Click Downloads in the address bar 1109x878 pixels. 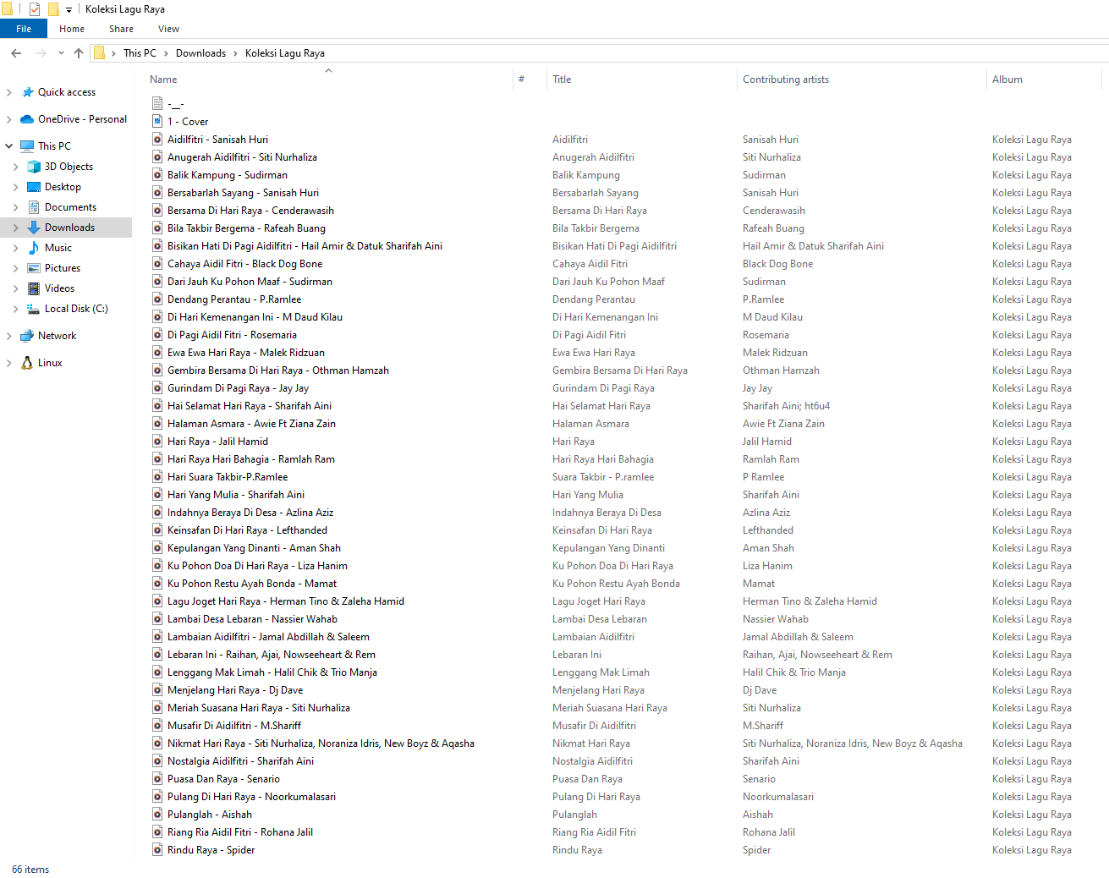(x=200, y=53)
